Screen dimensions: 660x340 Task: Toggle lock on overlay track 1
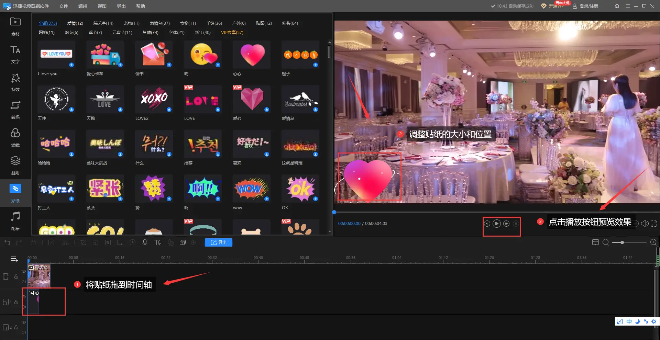[x=16, y=302]
